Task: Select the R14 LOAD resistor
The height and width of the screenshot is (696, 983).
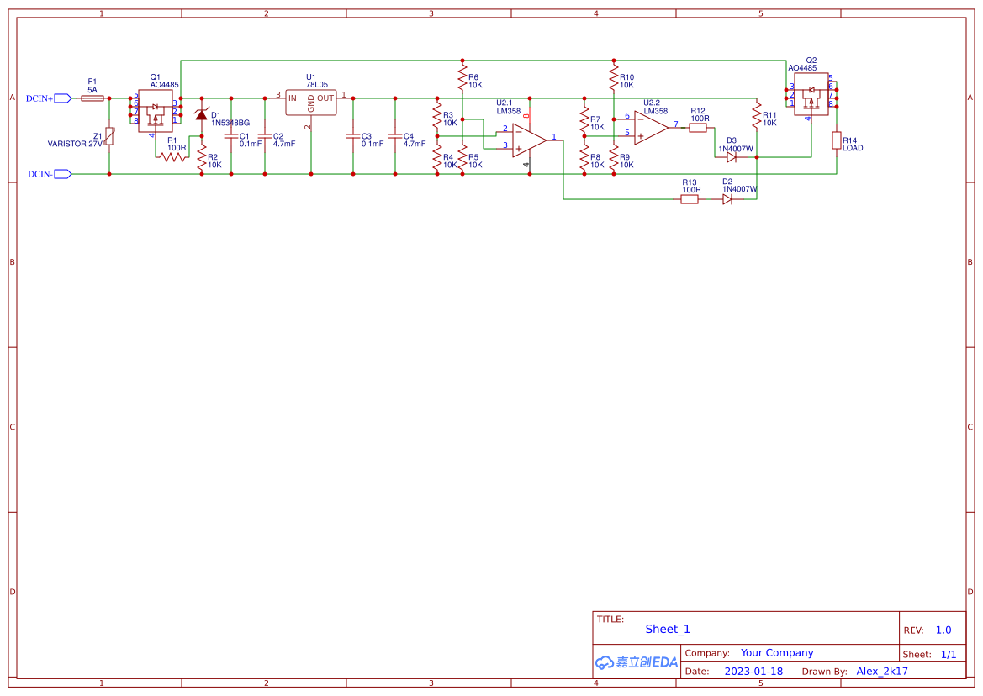Action: [x=837, y=140]
